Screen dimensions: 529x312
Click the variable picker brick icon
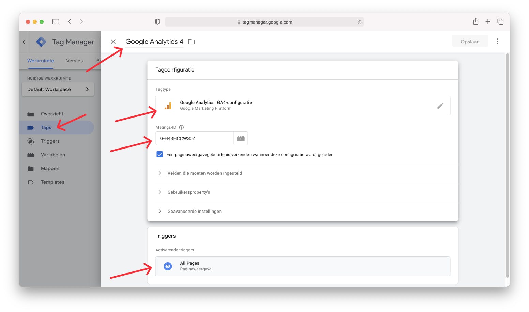click(241, 138)
